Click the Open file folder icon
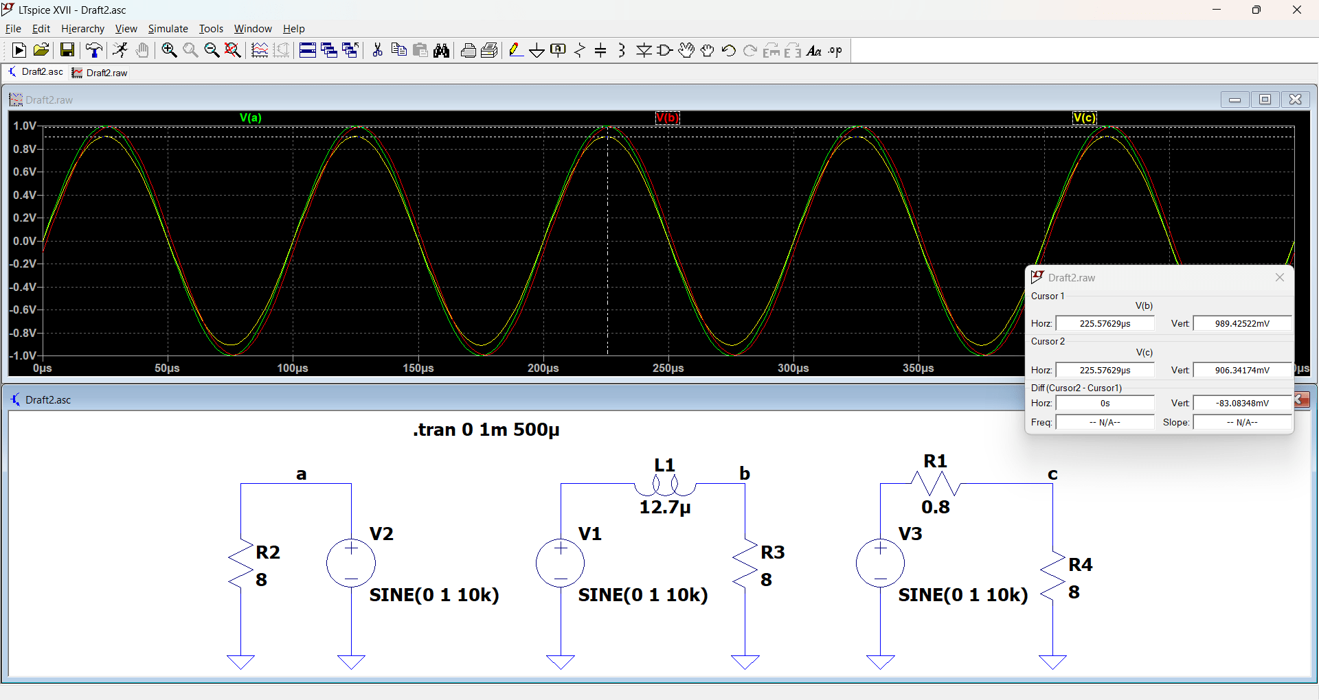Screen dimensions: 1319x700 (x=41, y=50)
